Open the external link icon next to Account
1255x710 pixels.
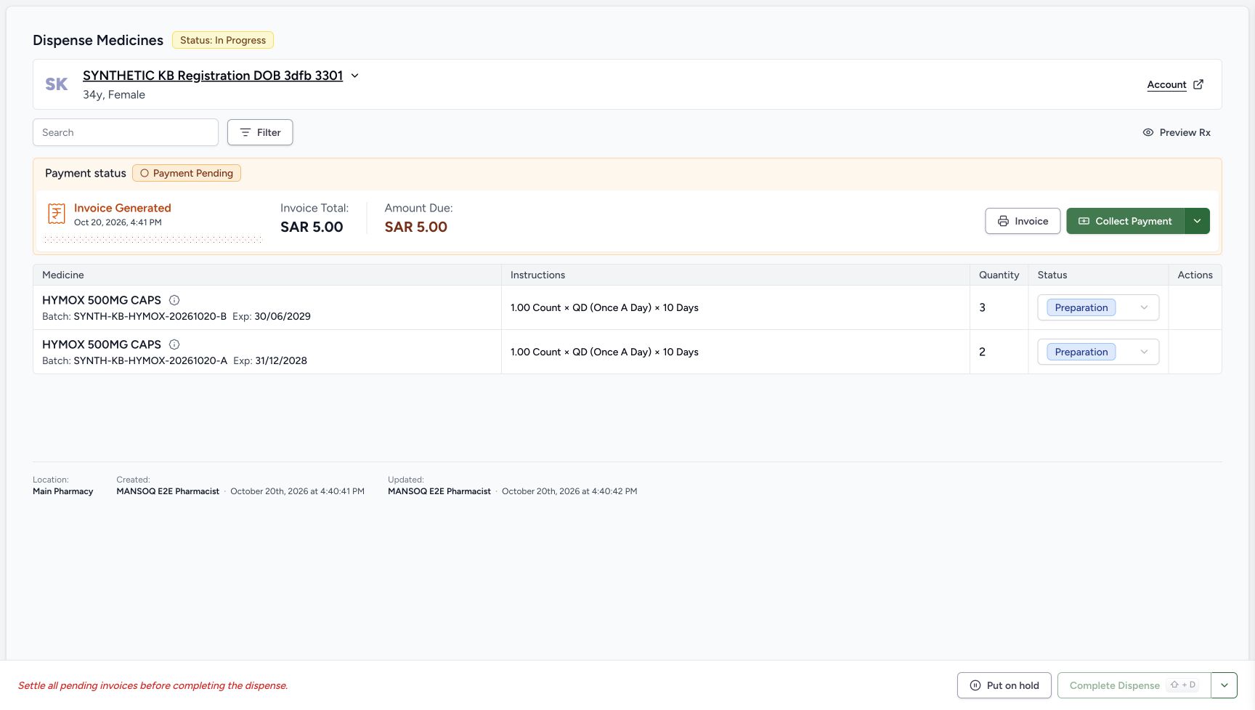(1198, 84)
